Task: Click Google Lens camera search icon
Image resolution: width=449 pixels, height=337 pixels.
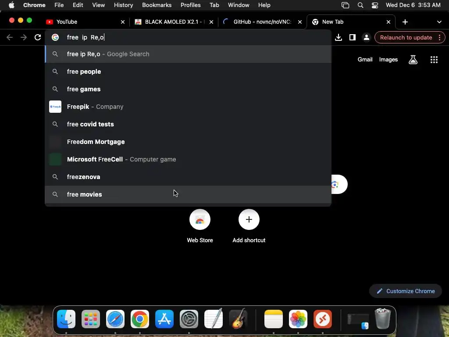Action: click(335, 185)
